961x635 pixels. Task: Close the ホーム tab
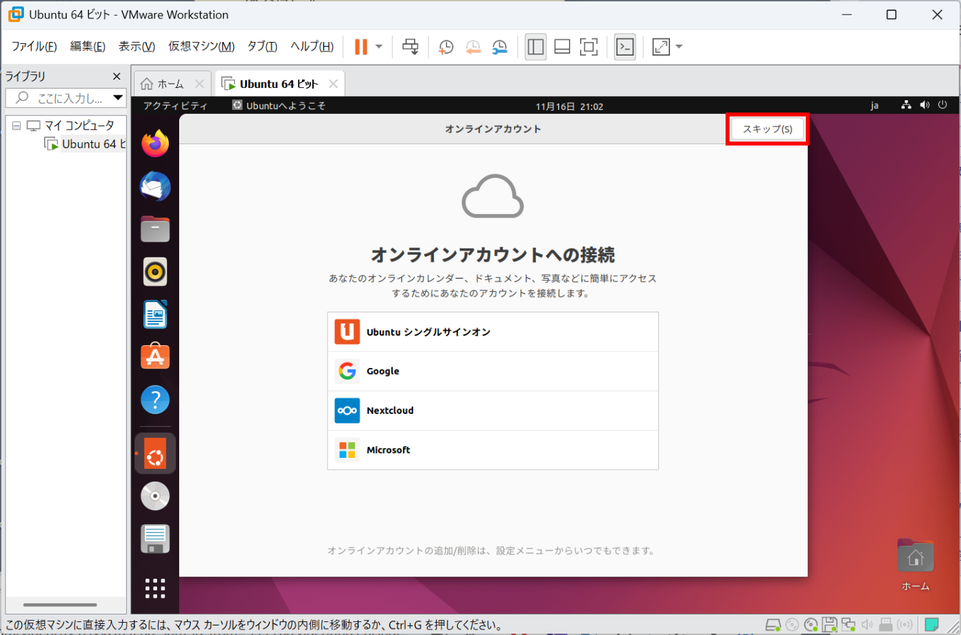pyautogui.click(x=199, y=84)
